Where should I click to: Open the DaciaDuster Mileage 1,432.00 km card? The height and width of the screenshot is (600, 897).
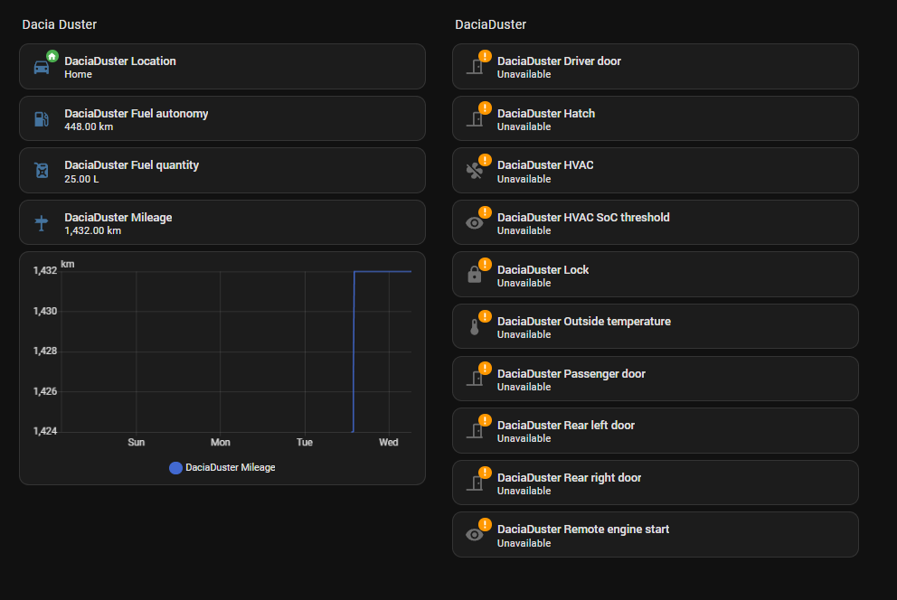coord(222,222)
